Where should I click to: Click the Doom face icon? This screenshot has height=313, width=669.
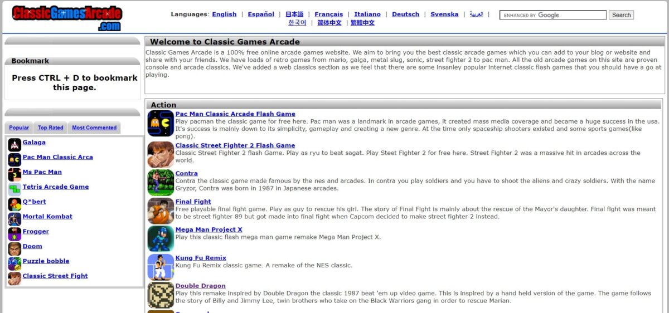coord(14,249)
